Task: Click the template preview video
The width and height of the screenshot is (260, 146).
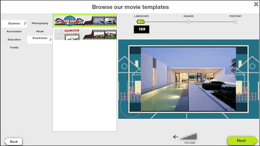Action: [189, 79]
